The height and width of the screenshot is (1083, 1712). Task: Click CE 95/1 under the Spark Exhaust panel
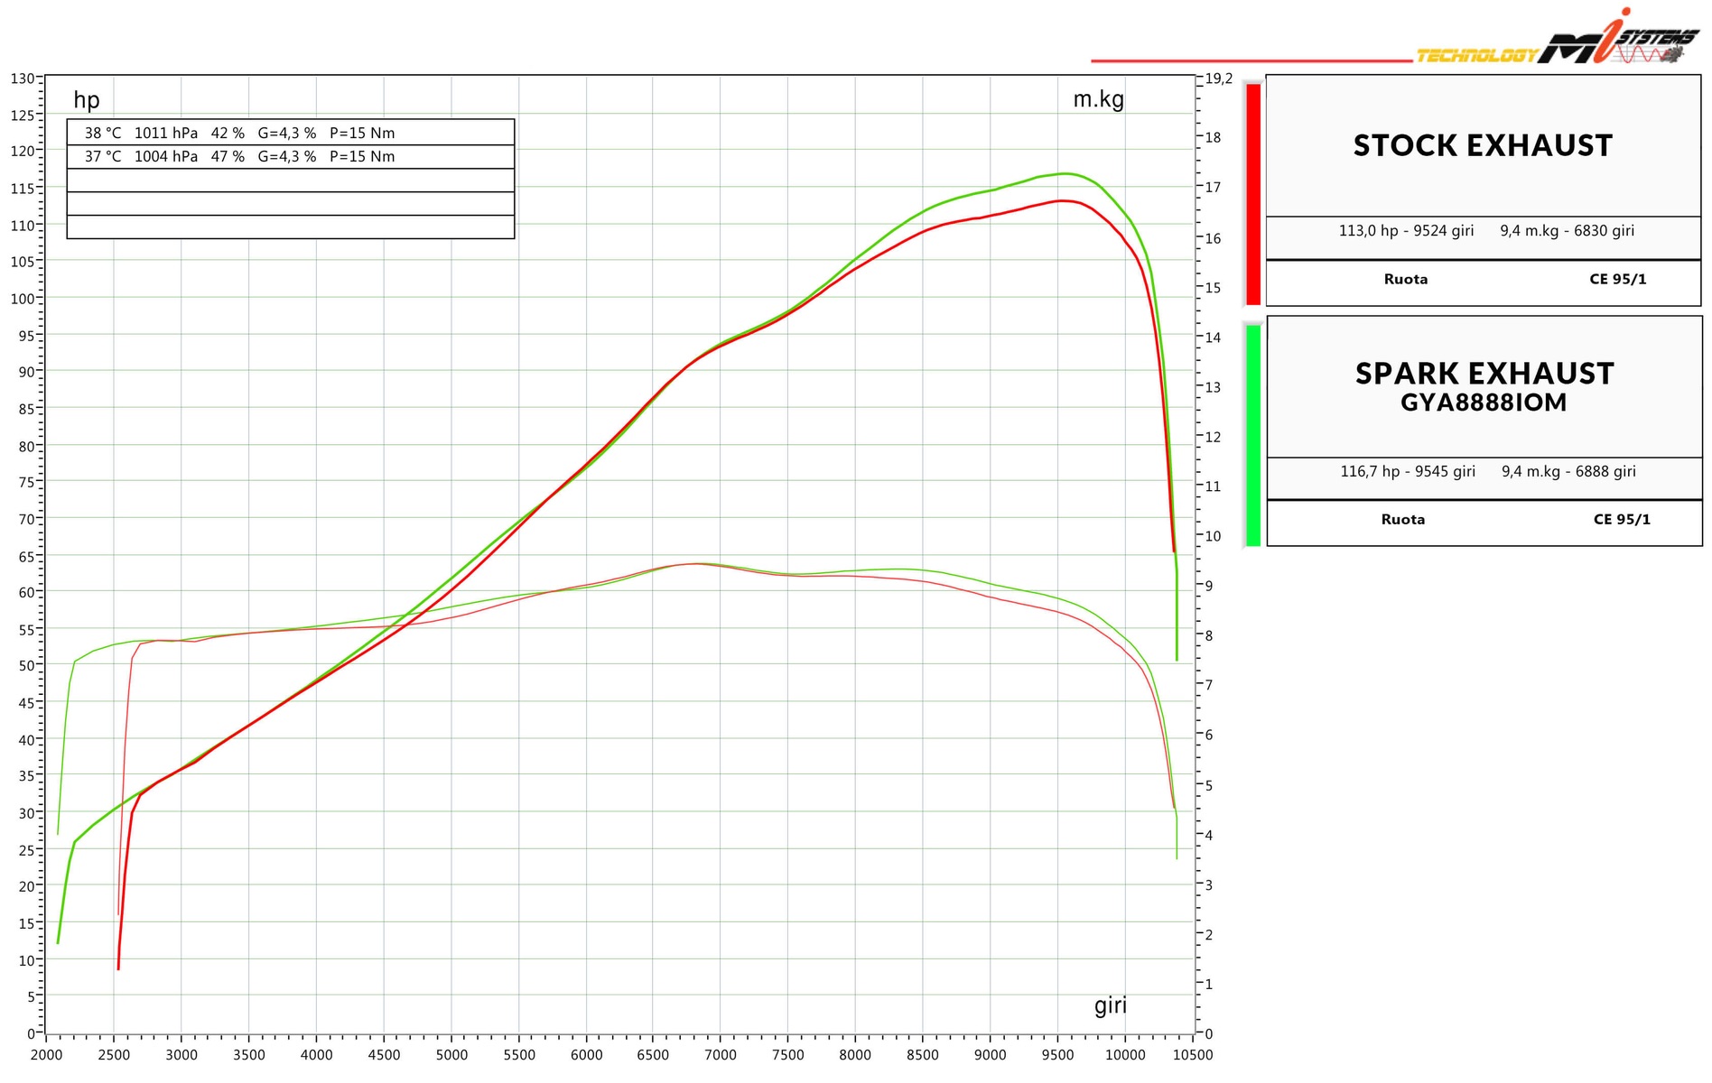1621,520
